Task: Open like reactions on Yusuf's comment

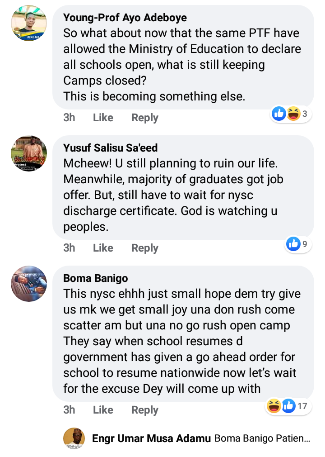Action: point(297,244)
